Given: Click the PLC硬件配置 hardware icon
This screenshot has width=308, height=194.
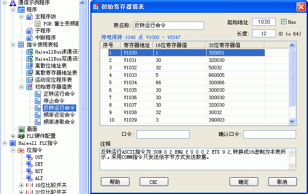Looking at the screenshot, I should [21, 136].
